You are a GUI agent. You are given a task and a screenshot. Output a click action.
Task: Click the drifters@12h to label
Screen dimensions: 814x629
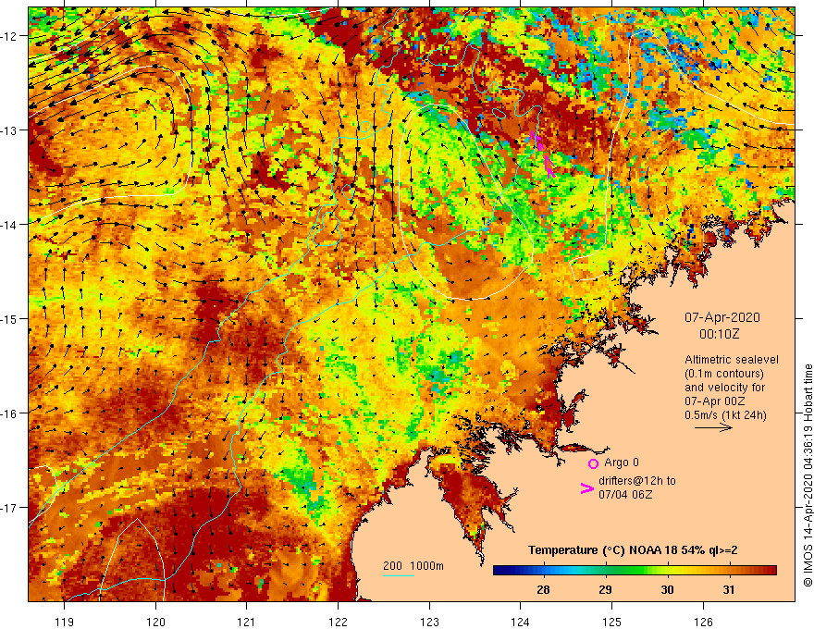point(637,481)
